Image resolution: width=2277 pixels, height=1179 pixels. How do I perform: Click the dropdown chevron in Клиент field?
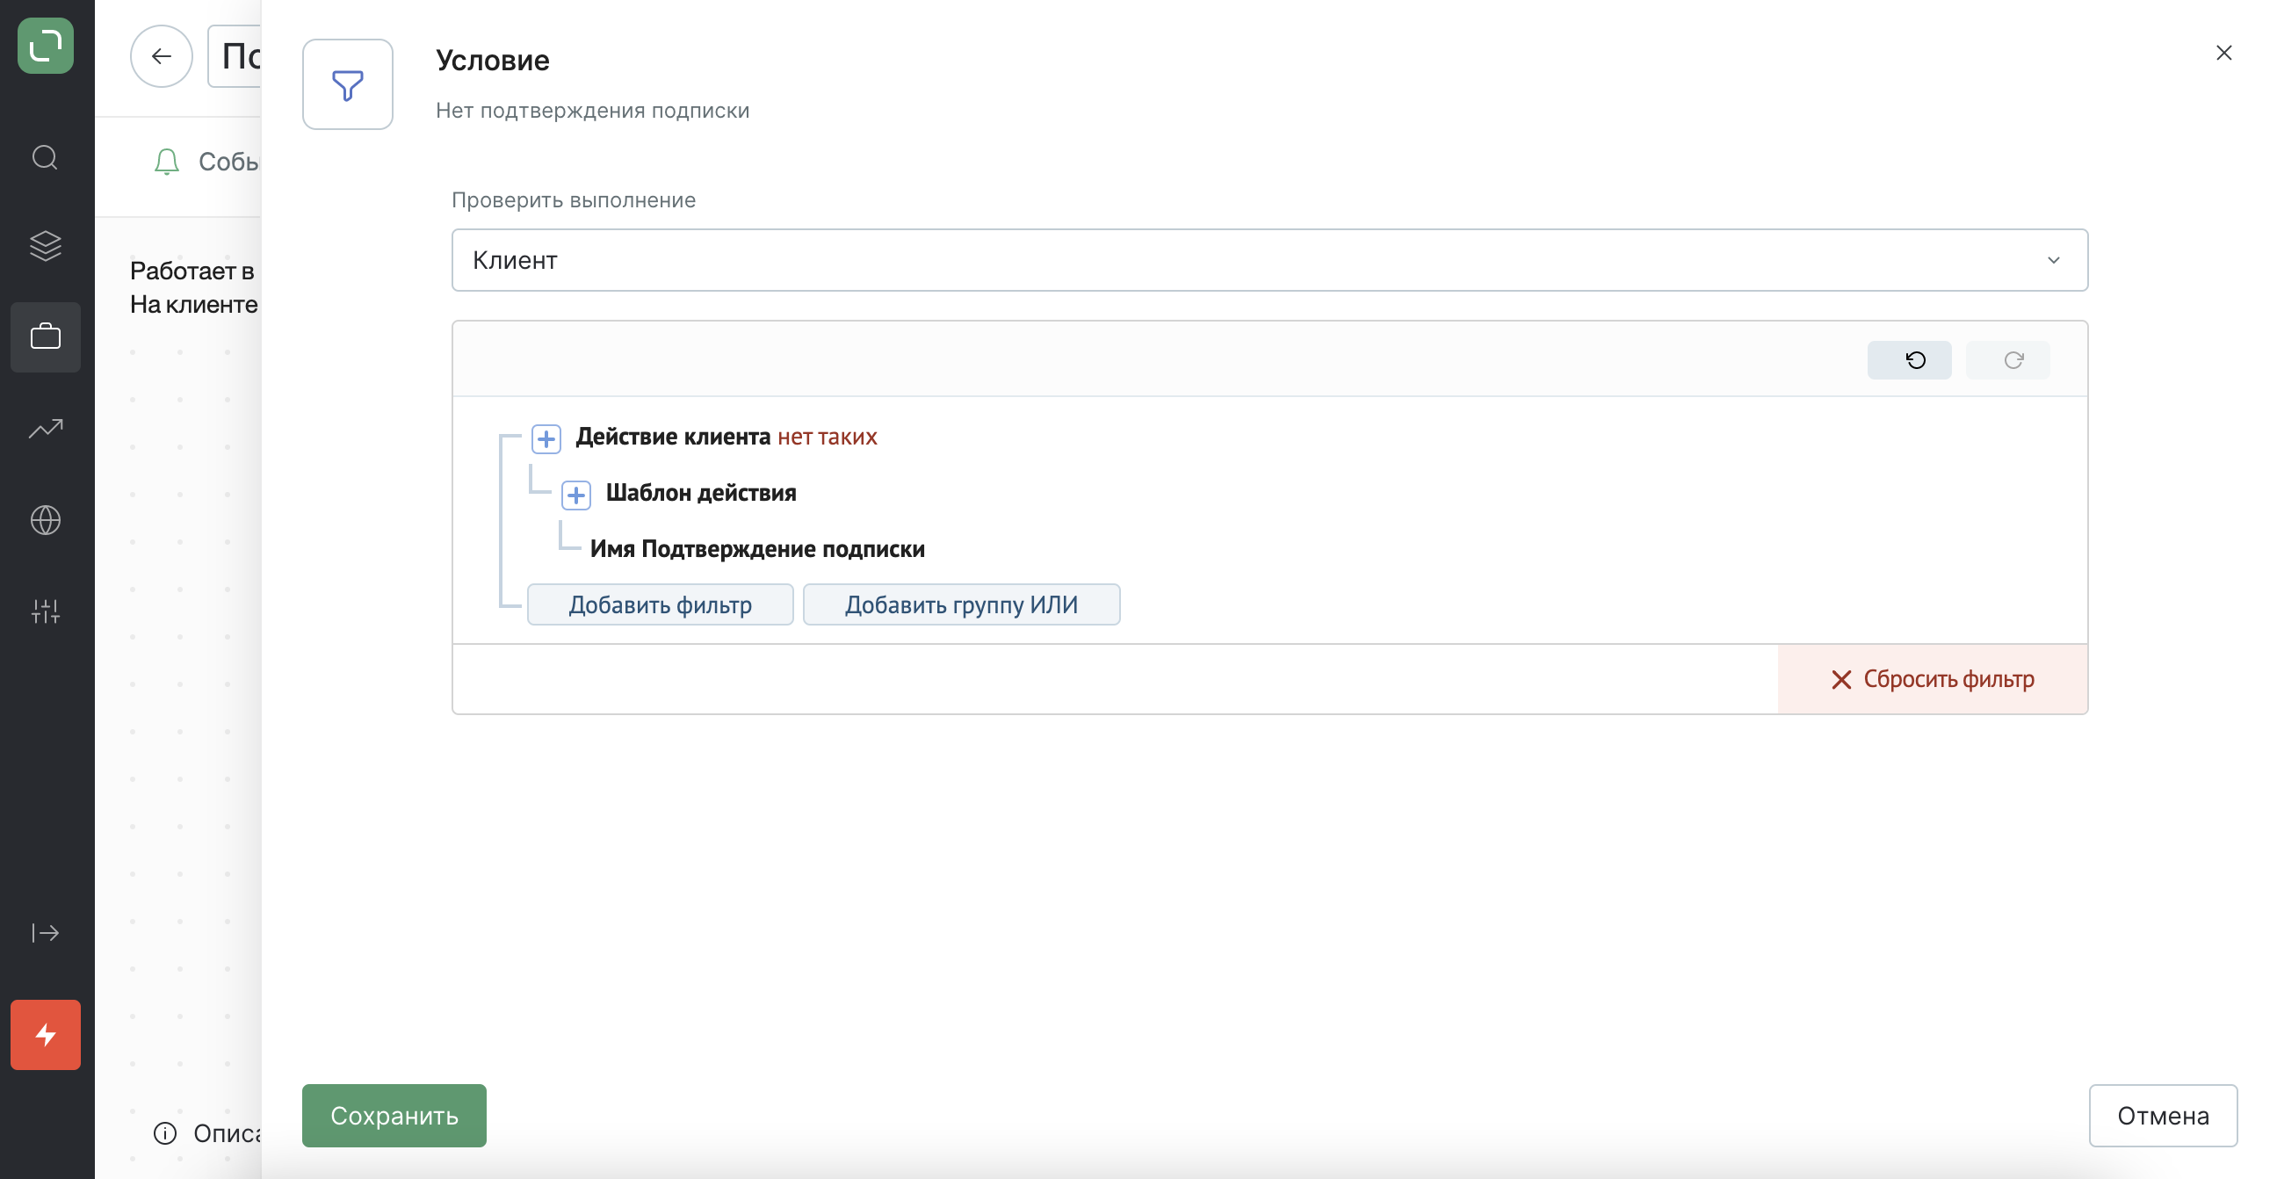(x=2053, y=260)
